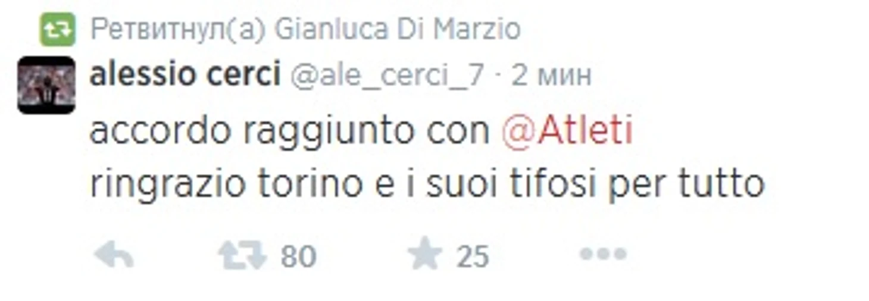This screenshot has width=869, height=301.
Task: Click the Ретвитнул(а) label text
Action: click(177, 30)
